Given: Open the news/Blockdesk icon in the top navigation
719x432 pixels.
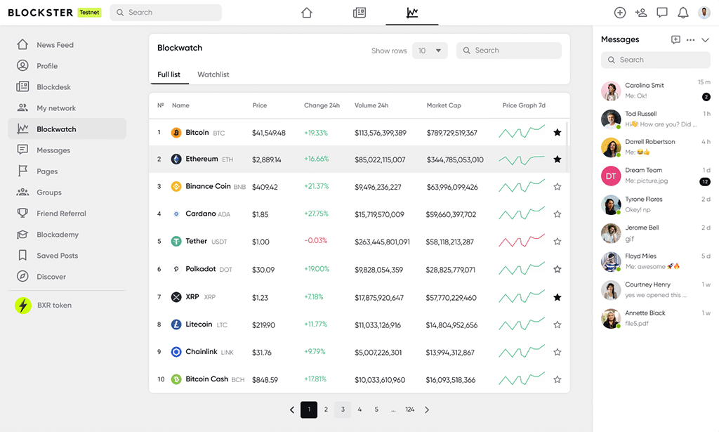Looking at the screenshot, I should point(359,13).
